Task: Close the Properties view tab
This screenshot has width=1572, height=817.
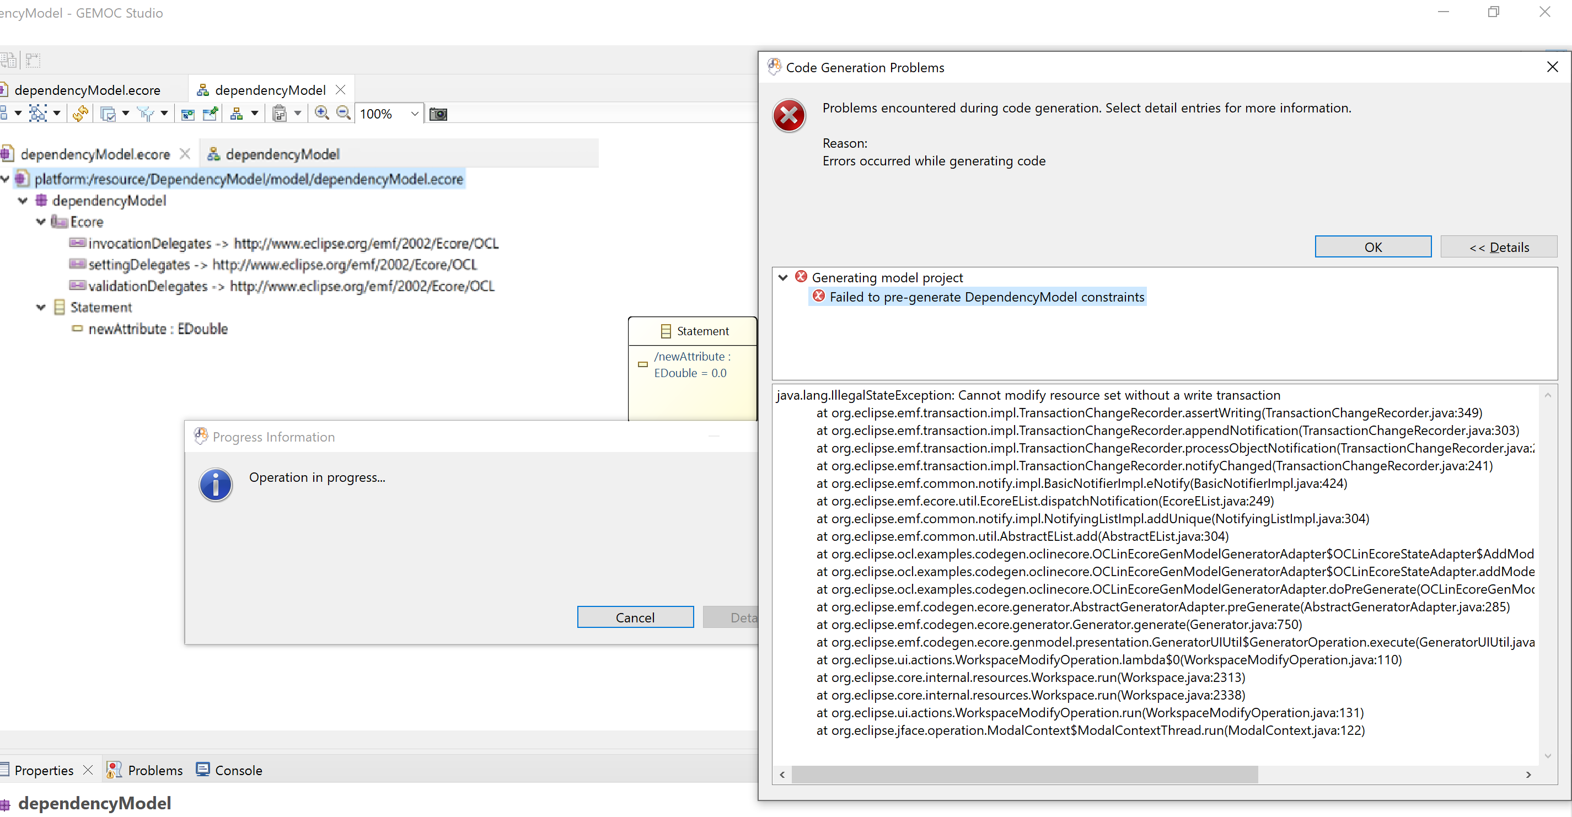Action: (88, 770)
